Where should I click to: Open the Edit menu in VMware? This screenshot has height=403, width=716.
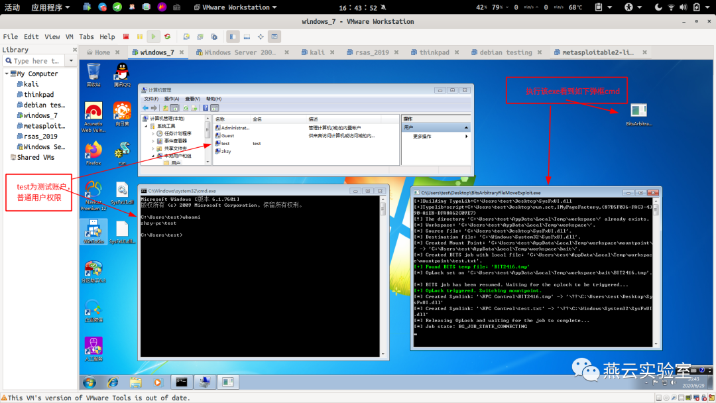(31, 36)
